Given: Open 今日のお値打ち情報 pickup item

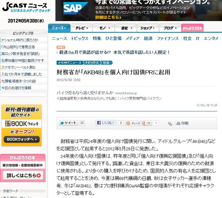Looking at the screenshot, I should 16,88.
